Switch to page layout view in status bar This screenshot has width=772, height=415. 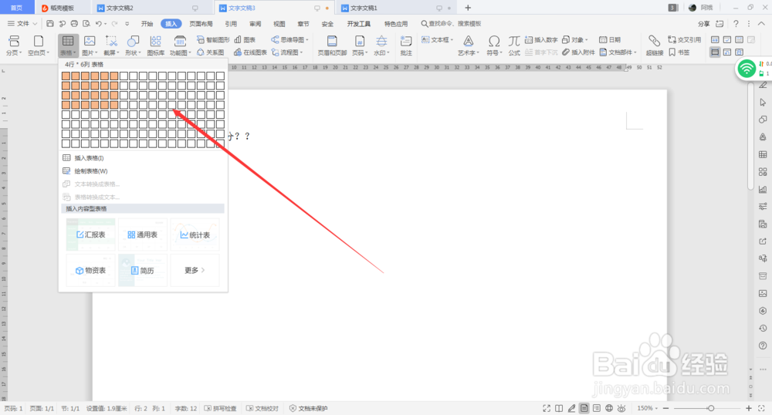click(584, 408)
